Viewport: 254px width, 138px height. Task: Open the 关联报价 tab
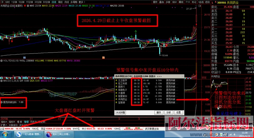(13, 125)
